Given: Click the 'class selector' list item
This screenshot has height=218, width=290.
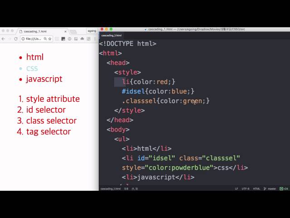Looking at the screenshot, I should tap(51, 121).
